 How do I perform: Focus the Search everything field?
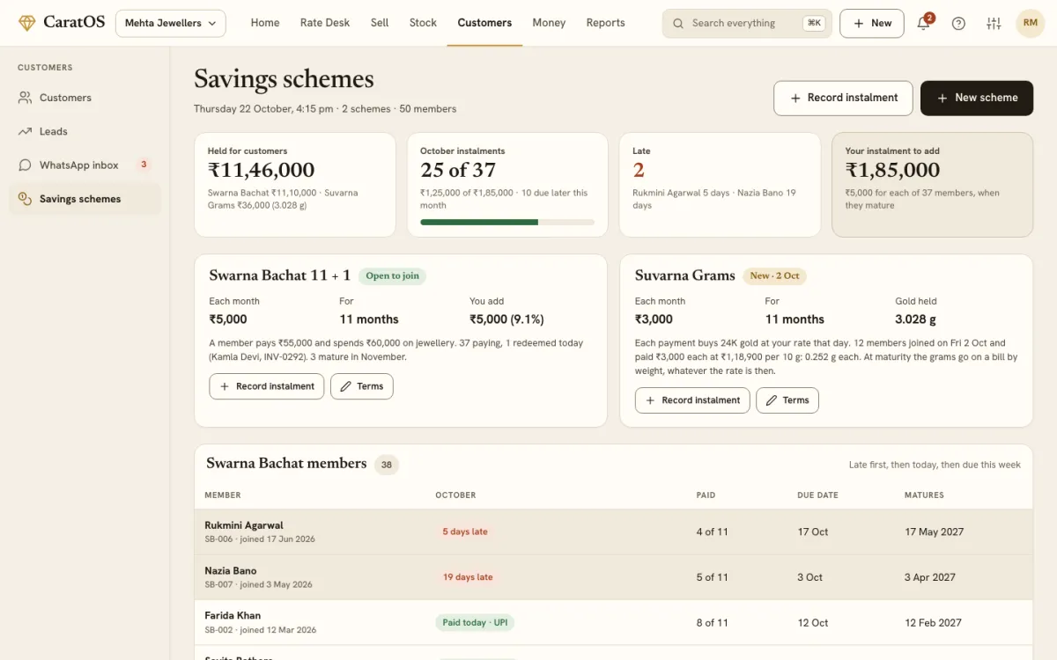pyautogui.click(x=747, y=24)
